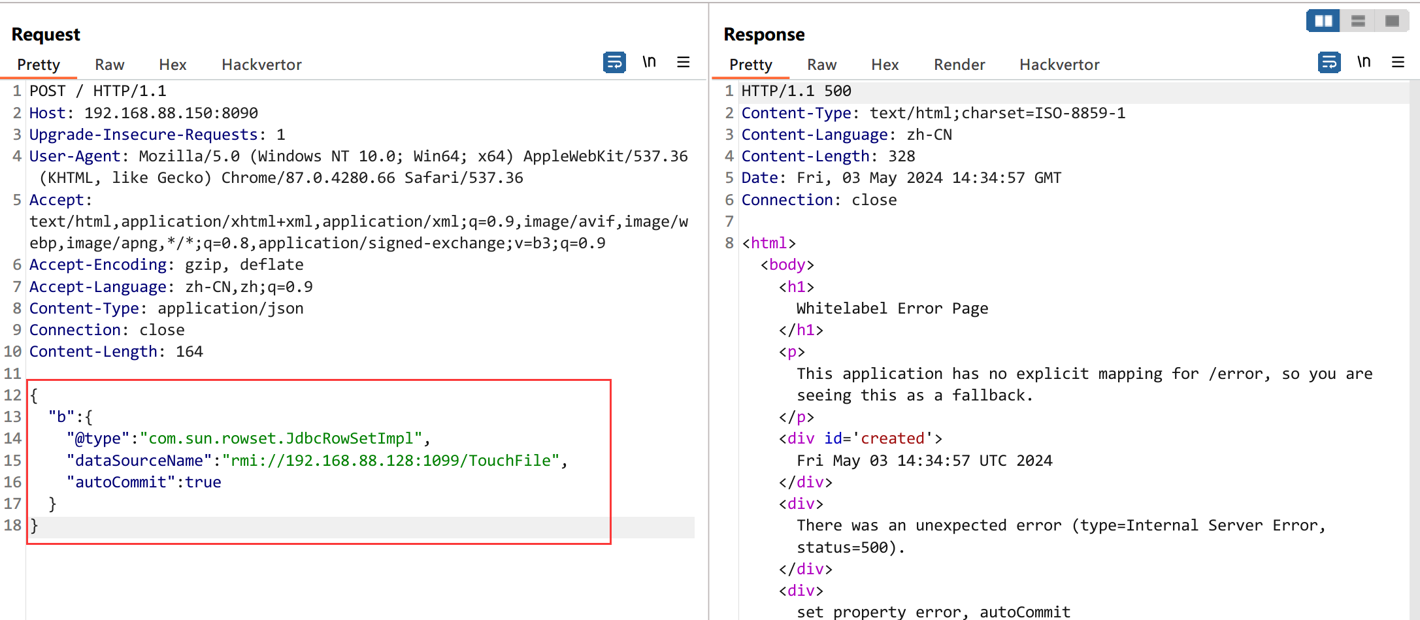Image resolution: width=1420 pixels, height=620 pixels.
Task: Switch to Request Hex tab
Action: pyautogui.click(x=173, y=65)
